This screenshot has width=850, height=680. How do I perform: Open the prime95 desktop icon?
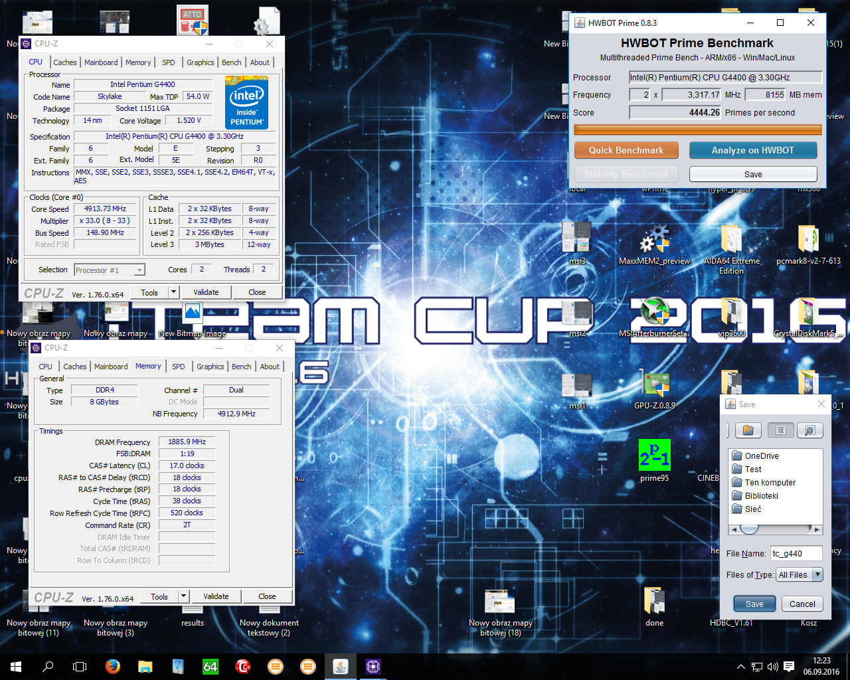[654, 461]
